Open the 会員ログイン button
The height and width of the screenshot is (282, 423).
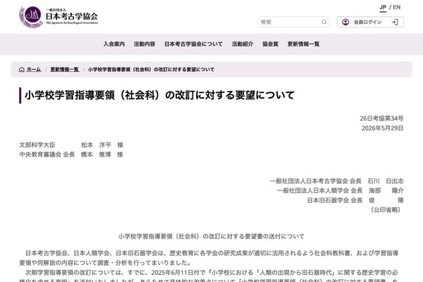[370, 22]
